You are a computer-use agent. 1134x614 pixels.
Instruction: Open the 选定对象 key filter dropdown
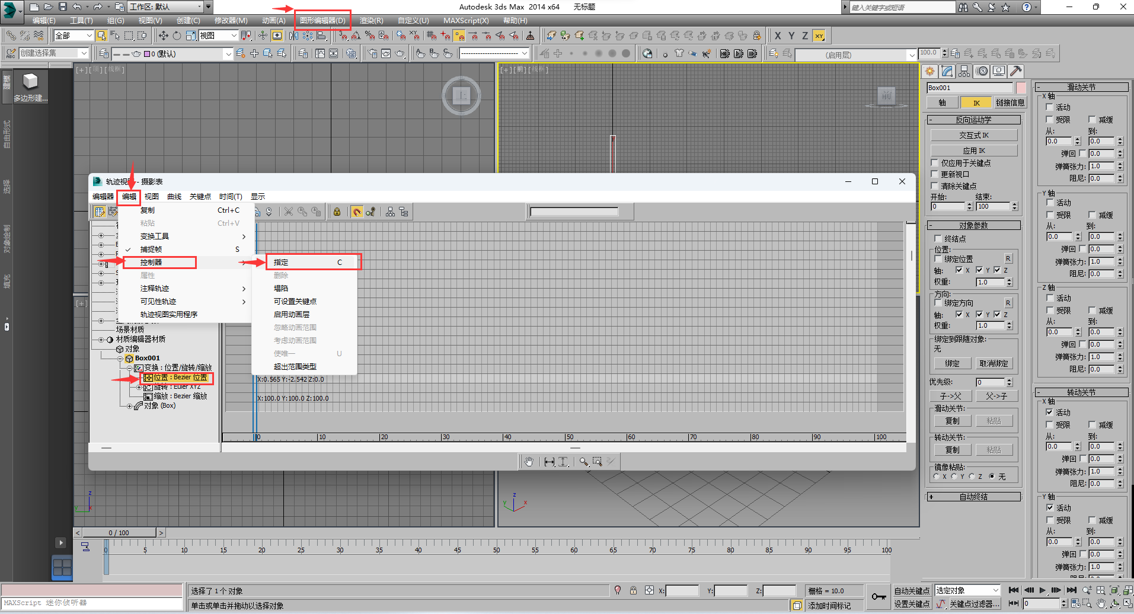click(967, 590)
